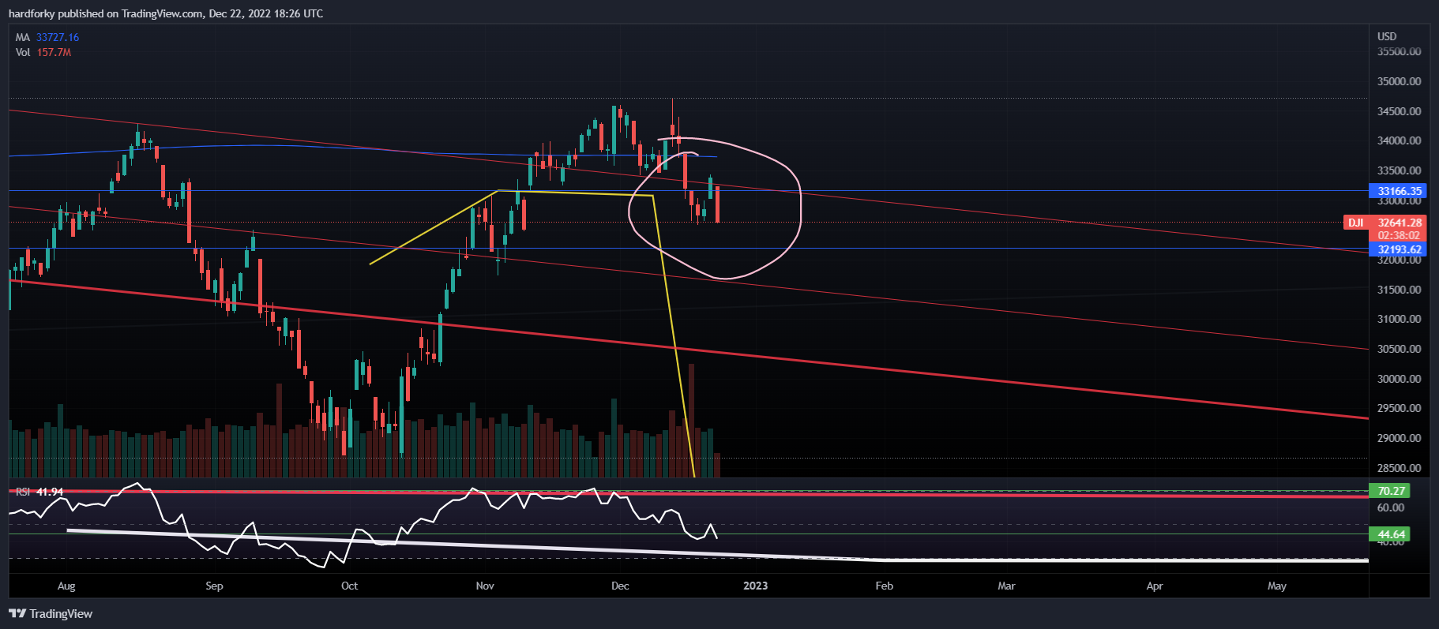Click the May label on time axis
Viewport: 1439px width, 629px height.
pyautogui.click(x=1277, y=586)
